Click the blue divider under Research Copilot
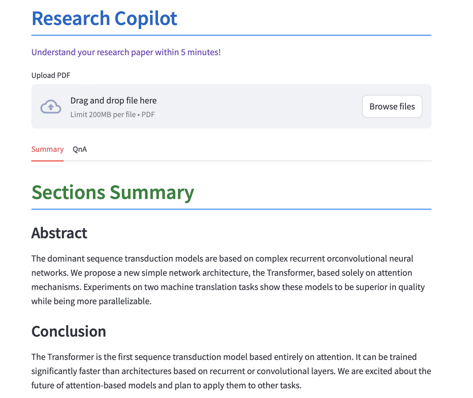The height and width of the screenshot is (398, 473). click(231, 35)
